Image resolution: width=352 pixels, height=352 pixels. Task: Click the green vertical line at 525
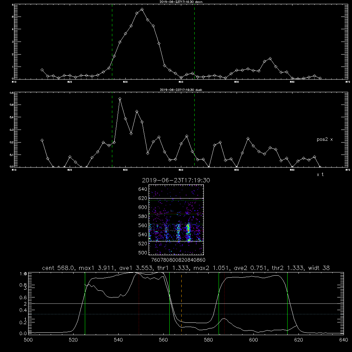(85, 303)
